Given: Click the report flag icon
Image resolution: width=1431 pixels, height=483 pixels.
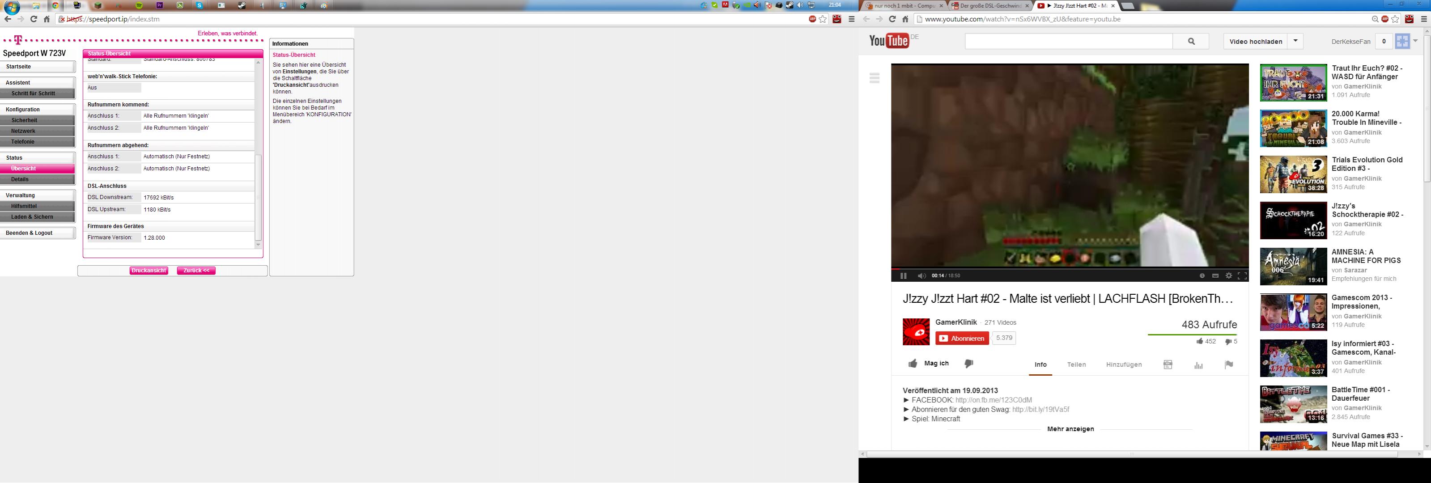Looking at the screenshot, I should click(1229, 365).
